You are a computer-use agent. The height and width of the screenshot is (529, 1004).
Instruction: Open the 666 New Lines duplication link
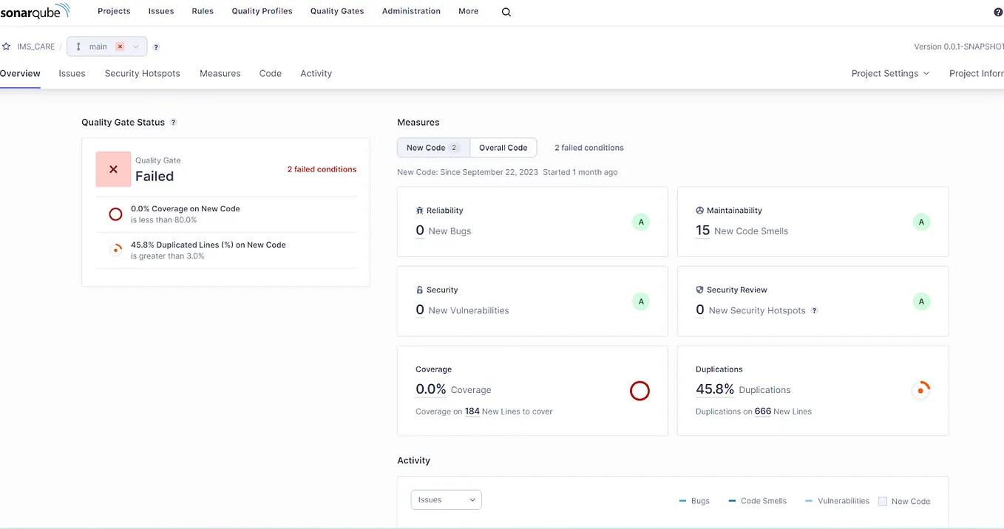762,412
